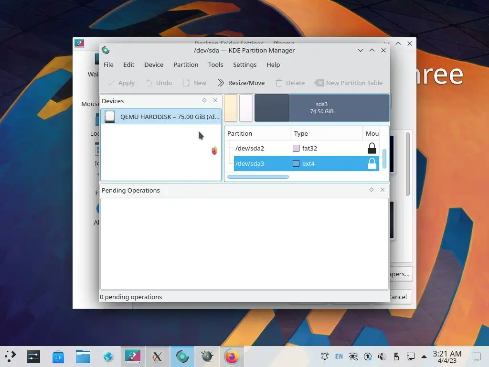Click the eye tray icon
The width and height of the screenshot is (489, 367).
pyautogui.click(x=353, y=356)
